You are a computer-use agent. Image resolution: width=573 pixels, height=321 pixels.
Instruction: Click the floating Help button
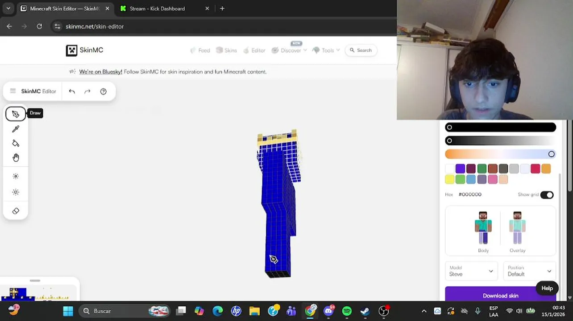pyautogui.click(x=547, y=288)
